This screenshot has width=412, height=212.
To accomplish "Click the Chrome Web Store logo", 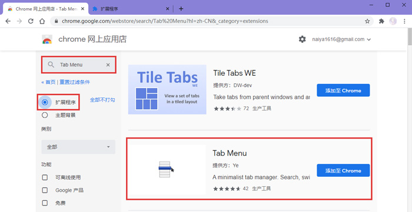I will click(47, 39).
